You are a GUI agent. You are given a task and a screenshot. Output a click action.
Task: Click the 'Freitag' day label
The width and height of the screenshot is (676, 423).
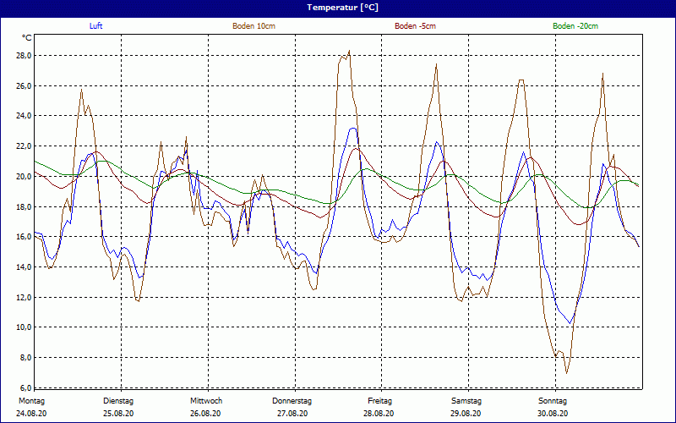click(x=379, y=401)
